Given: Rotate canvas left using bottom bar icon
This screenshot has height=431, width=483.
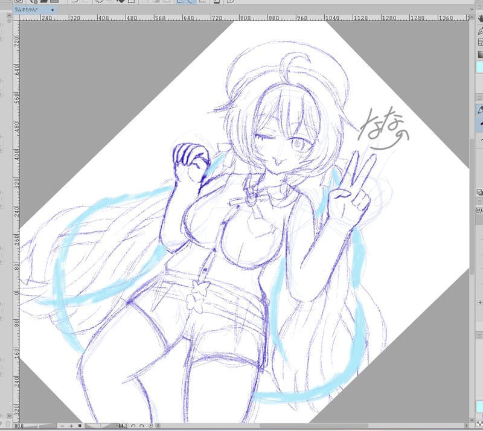Looking at the screenshot, I should pos(132,426).
